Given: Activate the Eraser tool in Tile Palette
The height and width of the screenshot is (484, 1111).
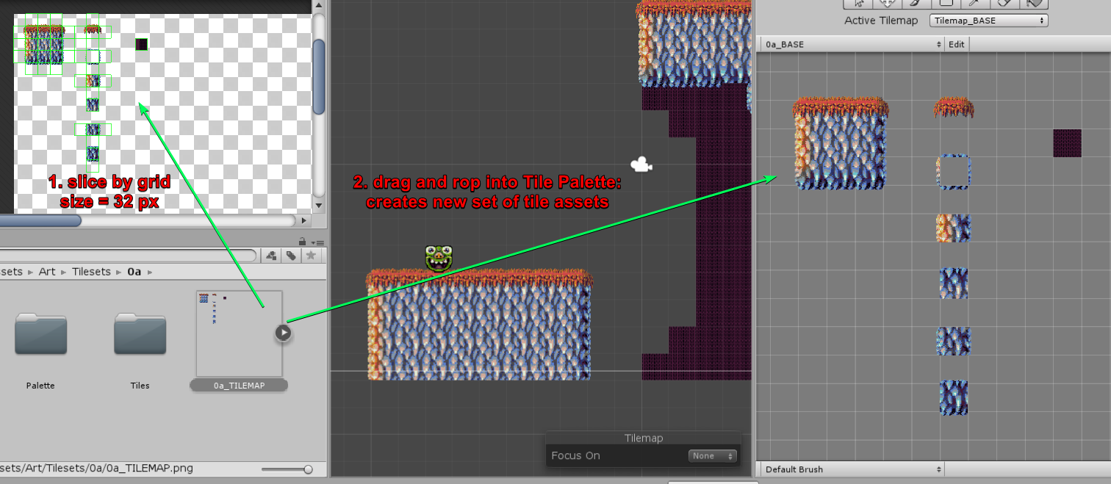Looking at the screenshot, I should (1004, 4).
